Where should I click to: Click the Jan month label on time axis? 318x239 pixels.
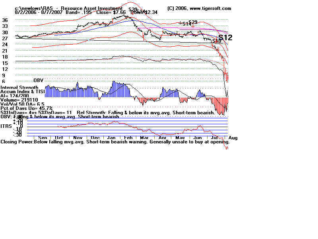(112, 137)
